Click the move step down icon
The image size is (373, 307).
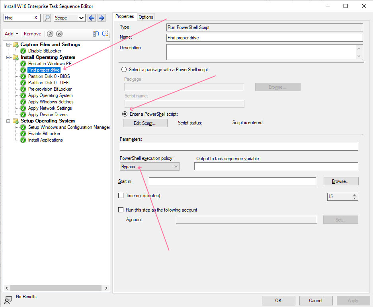pos(105,34)
